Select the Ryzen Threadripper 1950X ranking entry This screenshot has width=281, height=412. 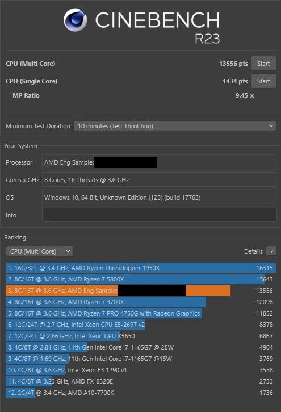pos(141,268)
